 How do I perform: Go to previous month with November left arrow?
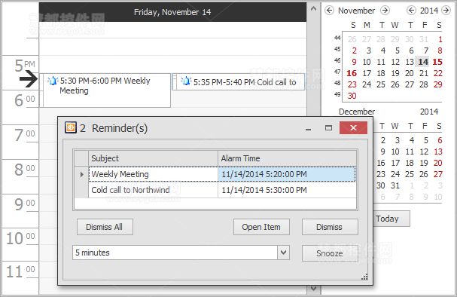(329, 11)
